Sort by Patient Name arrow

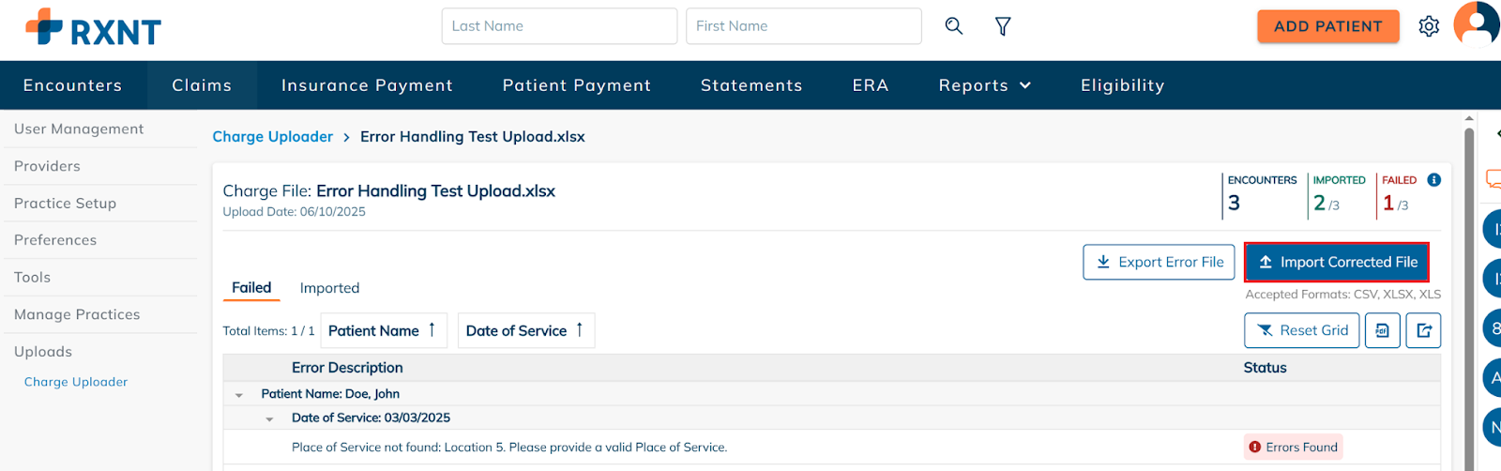pyautogui.click(x=432, y=329)
